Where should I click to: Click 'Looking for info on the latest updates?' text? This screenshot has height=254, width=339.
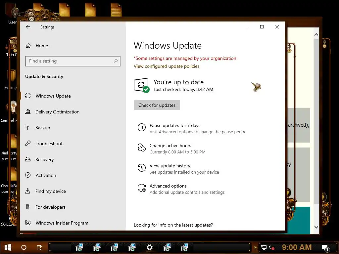[173, 225]
